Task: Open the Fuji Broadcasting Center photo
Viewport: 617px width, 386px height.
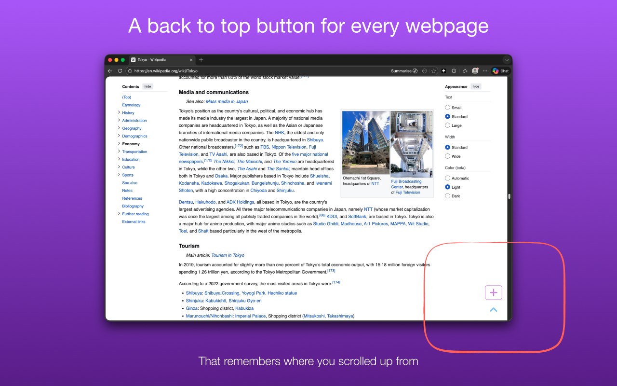Action: click(x=411, y=144)
